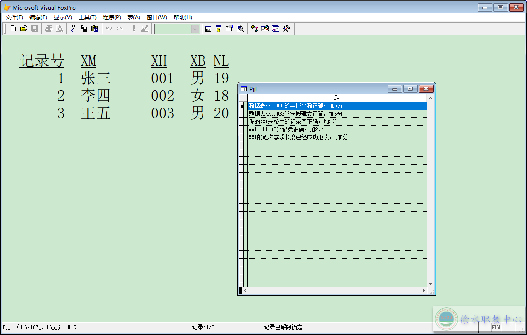The width and height of the screenshot is (527, 335).
Task: Click the Cut scissors icon
Action: (73, 29)
